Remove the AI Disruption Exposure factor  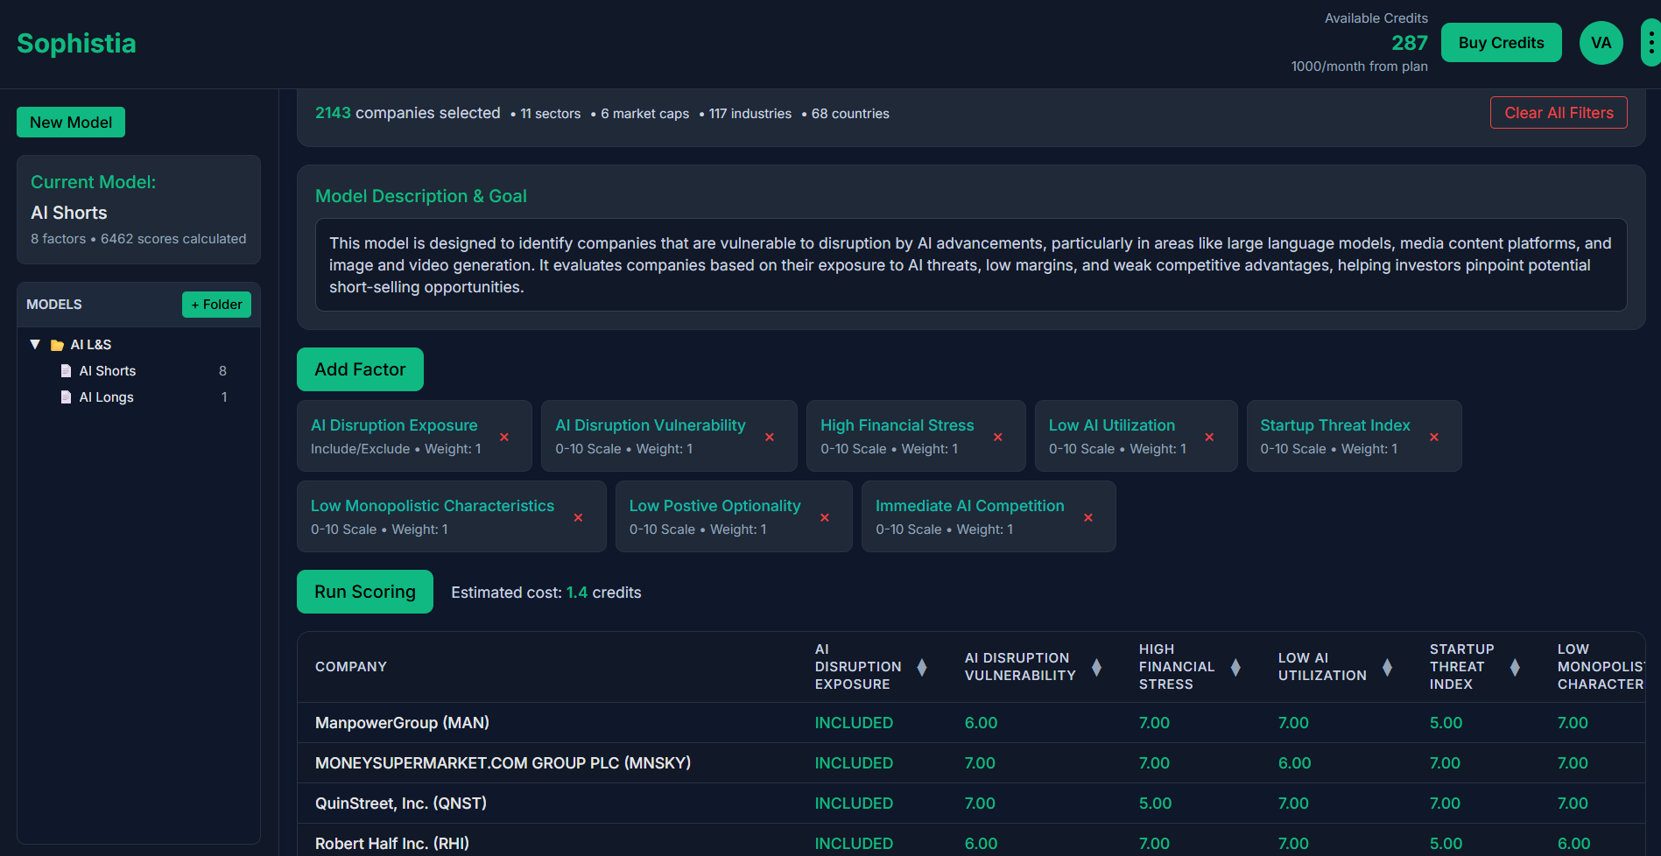click(504, 436)
